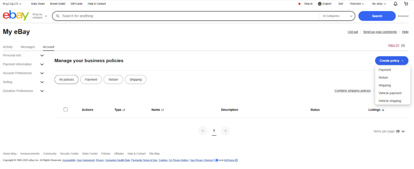Click the eBay logo

click(x=16, y=16)
